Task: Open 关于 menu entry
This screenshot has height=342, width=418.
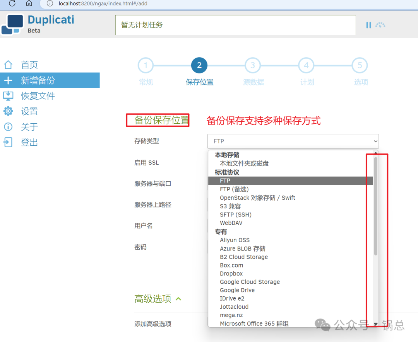Action: (29, 127)
